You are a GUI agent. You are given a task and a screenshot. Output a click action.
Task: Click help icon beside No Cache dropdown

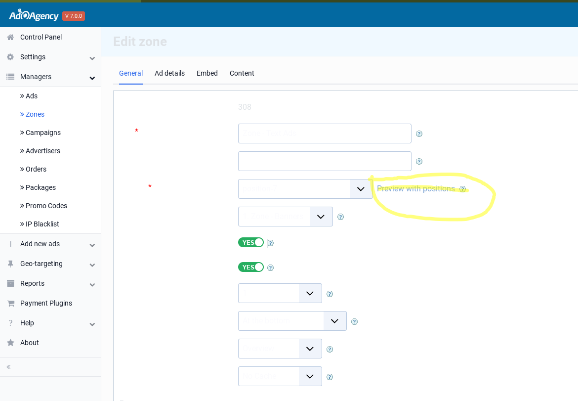click(x=330, y=377)
